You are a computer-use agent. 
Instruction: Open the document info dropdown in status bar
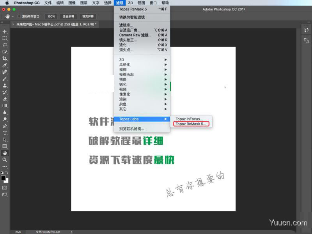[71, 231]
